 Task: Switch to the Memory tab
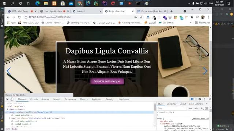[x=84, y=99]
